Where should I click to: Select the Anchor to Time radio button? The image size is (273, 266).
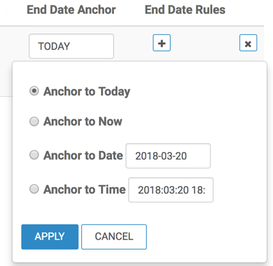[34, 189]
